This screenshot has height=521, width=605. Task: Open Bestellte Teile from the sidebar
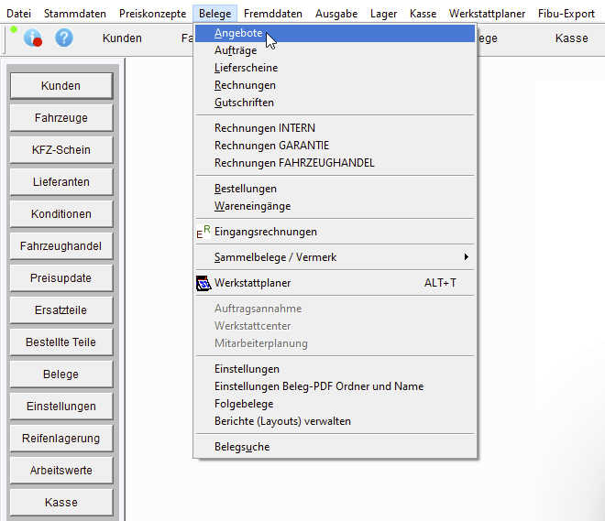tap(61, 342)
